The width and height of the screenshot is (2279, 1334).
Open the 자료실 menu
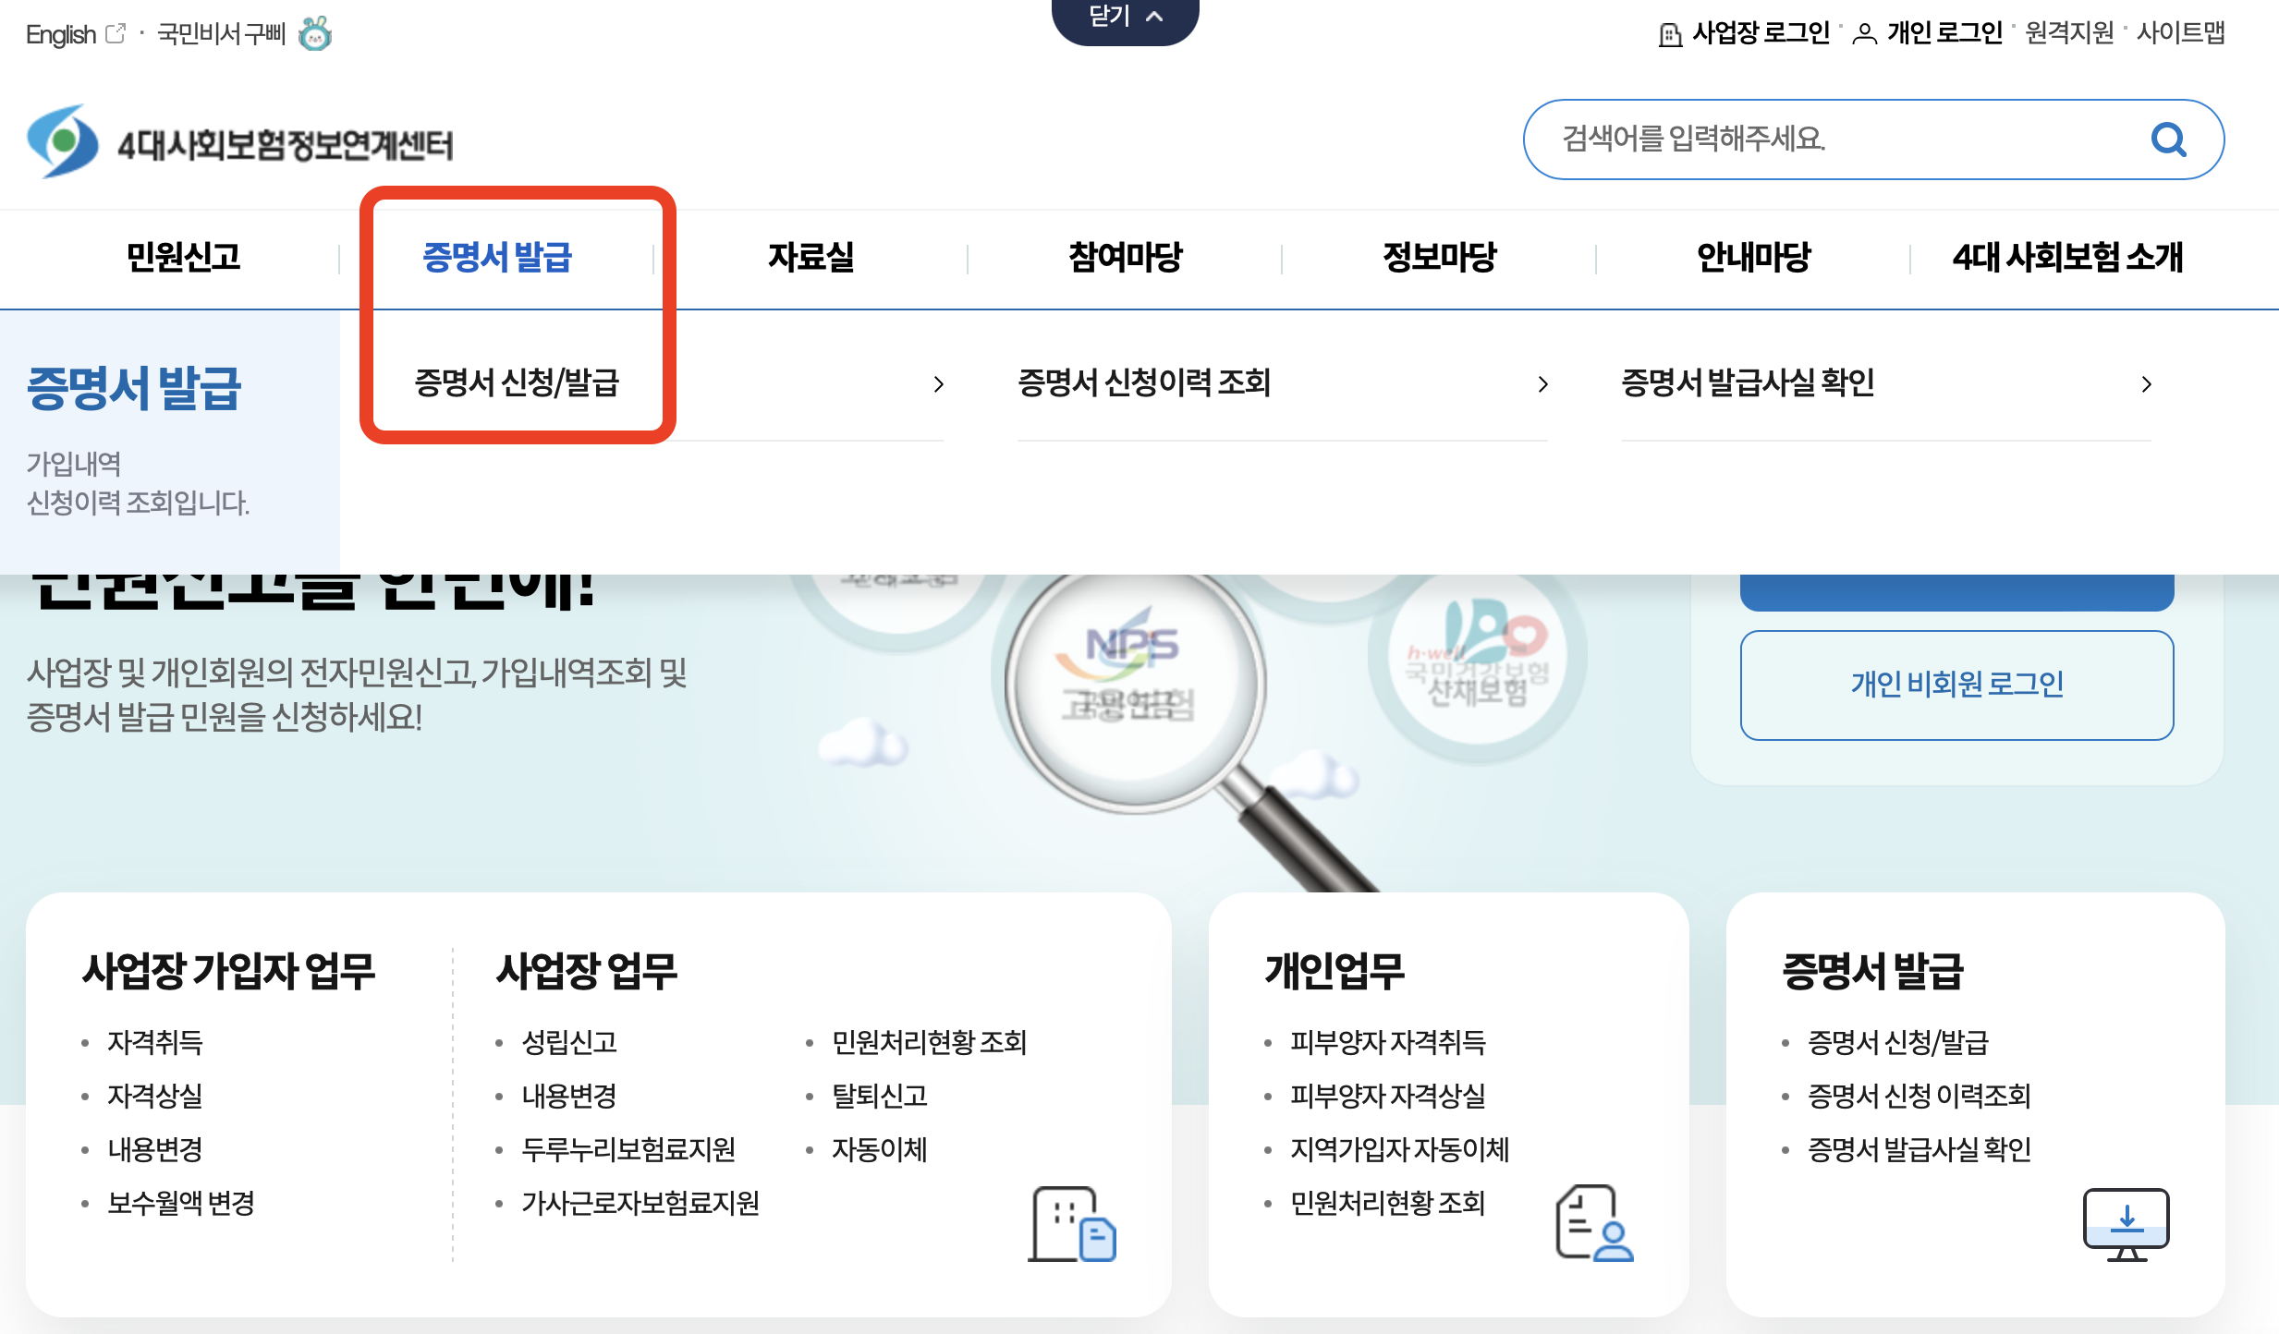point(810,257)
